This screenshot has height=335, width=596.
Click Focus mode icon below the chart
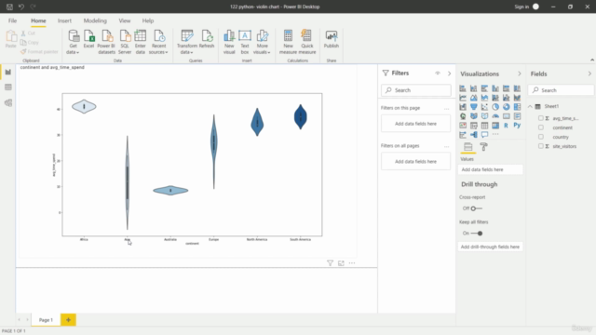click(341, 262)
